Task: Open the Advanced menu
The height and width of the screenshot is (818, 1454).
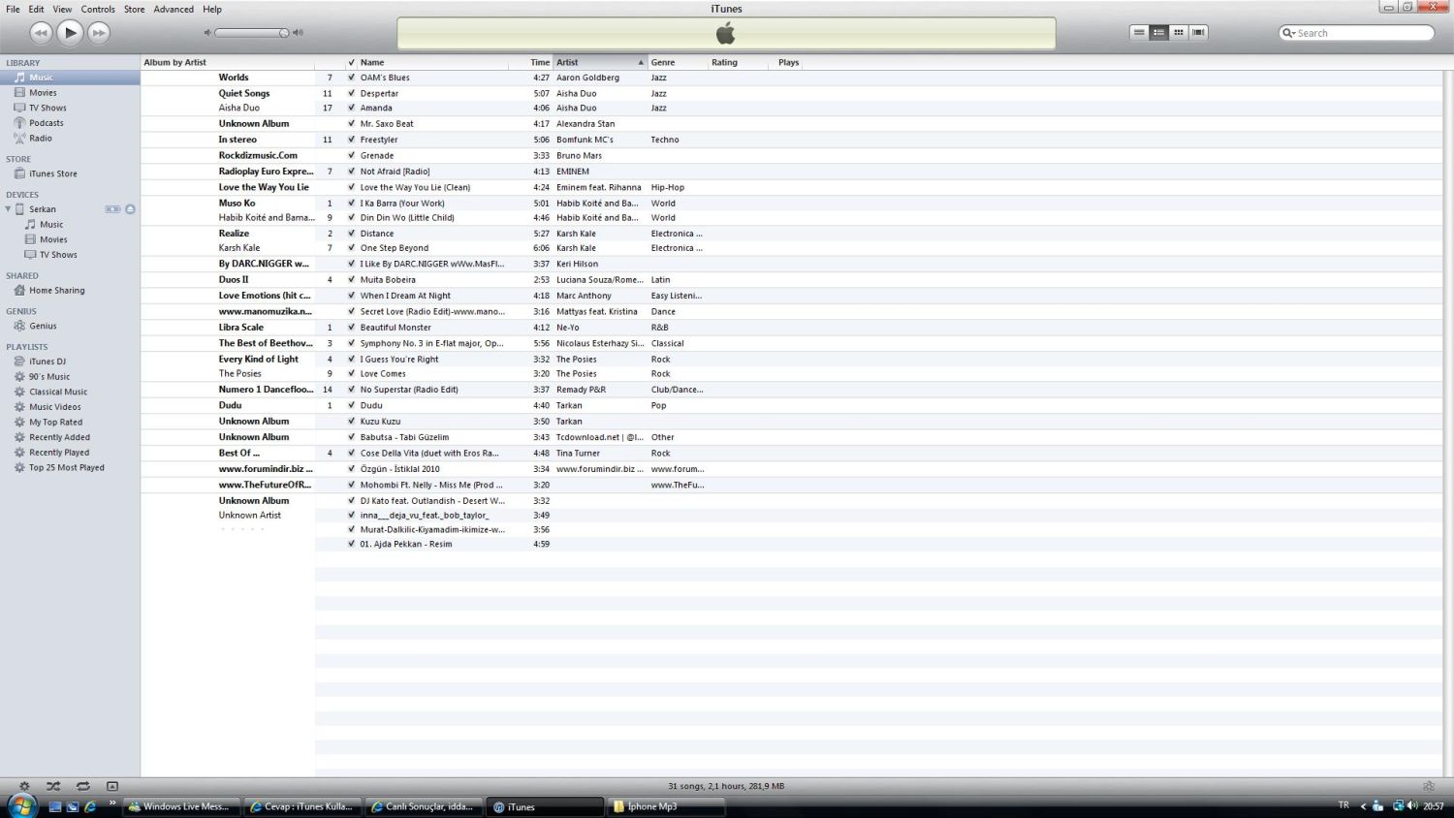Action: 174,9
